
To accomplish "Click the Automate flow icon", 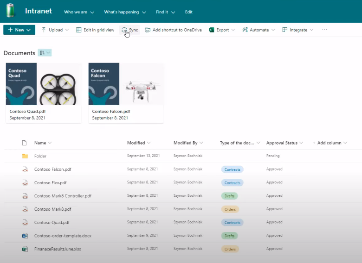I will [245, 30].
